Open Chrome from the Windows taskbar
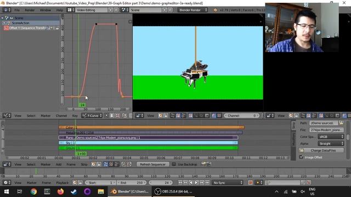Image resolution: width=351 pixels, height=197 pixels. (33, 192)
